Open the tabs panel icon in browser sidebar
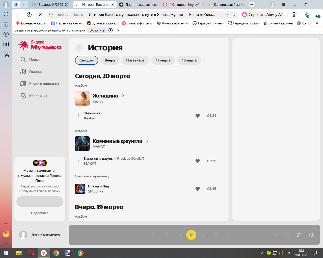 (6, 24)
